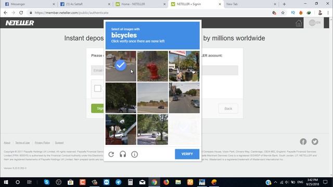333x187 pixels.
Task: Open Microsoft Store from taskbar
Action: (x=71, y=182)
